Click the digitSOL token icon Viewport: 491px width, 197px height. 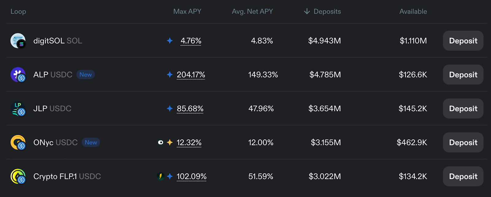pos(18,41)
